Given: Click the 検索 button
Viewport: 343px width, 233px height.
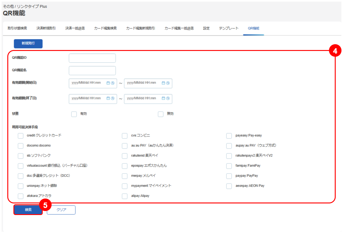Looking at the screenshot, I should (28, 210).
